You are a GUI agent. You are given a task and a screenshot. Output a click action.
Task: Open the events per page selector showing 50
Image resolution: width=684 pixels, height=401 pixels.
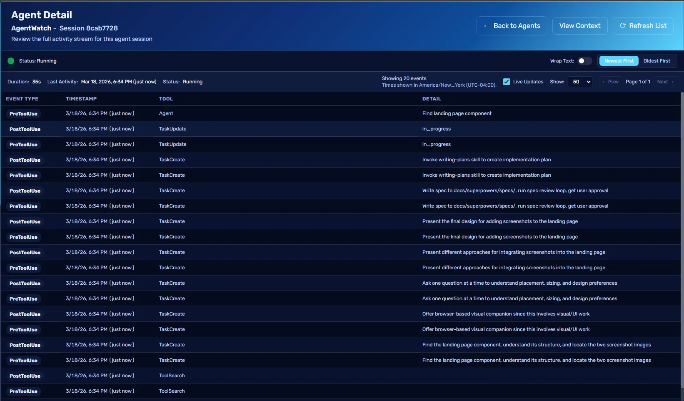coord(580,82)
